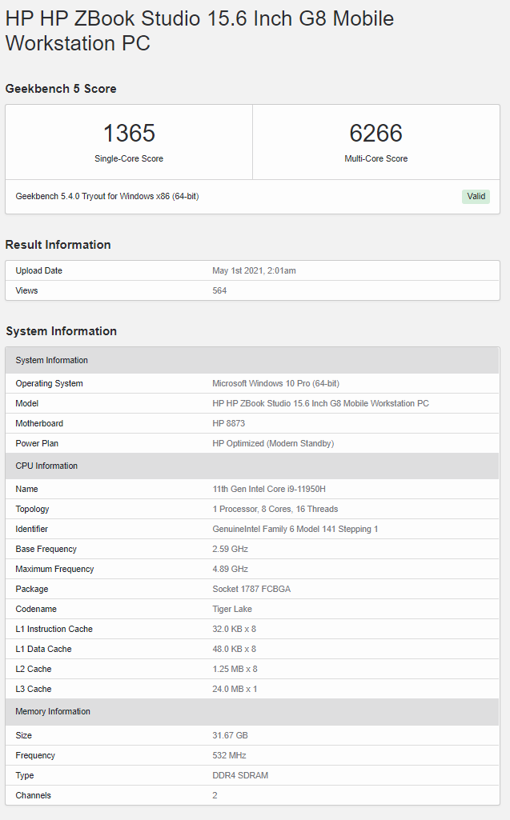The height and width of the screenshot is (820, 510).
Task: Click 1 Processor, 8 Cores, 16 Threads
Action: point(275,509)
